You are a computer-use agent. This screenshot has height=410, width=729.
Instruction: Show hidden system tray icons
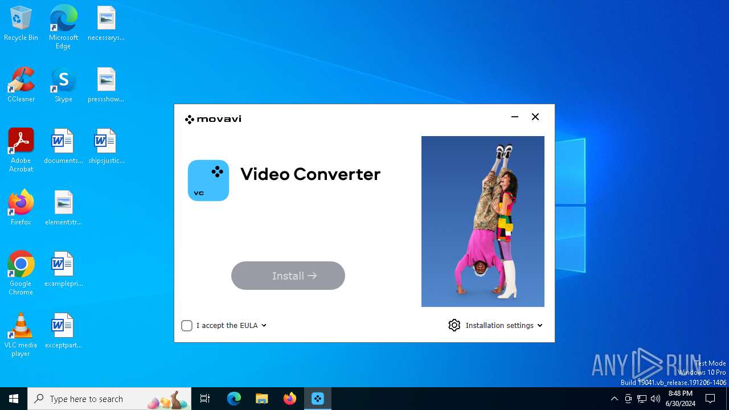(614, 399)
